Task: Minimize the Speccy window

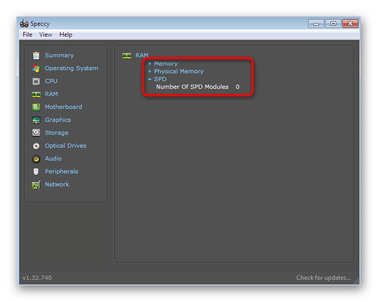Action: click(x=316, y=24)
